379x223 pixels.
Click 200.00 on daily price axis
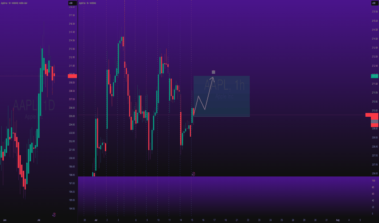pyautogui.click(x=72, y=158)
